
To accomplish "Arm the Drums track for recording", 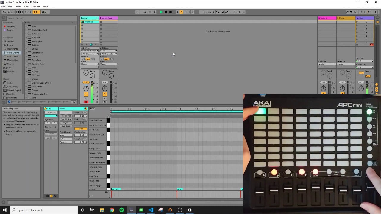I will (86, 102).
